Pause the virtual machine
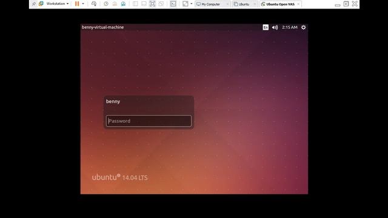Image resolution: width=388 pixels, height=218 pixels. 77,4
